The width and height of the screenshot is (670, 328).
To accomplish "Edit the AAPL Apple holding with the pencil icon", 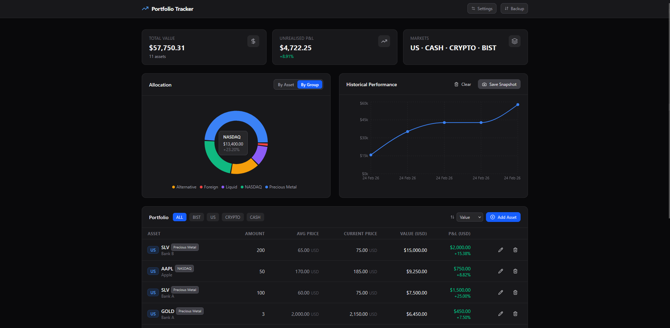I will pyautogui.click(x=501, y=271).
